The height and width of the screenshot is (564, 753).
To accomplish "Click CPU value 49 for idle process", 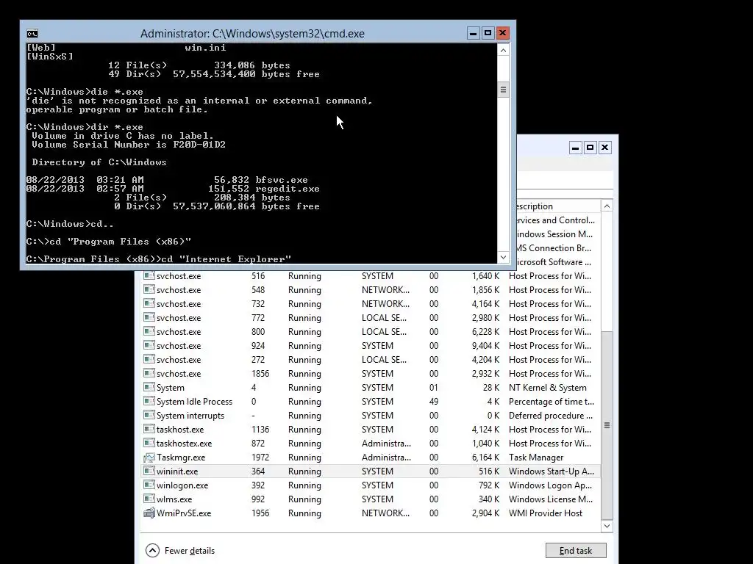I will click(434, 402).
